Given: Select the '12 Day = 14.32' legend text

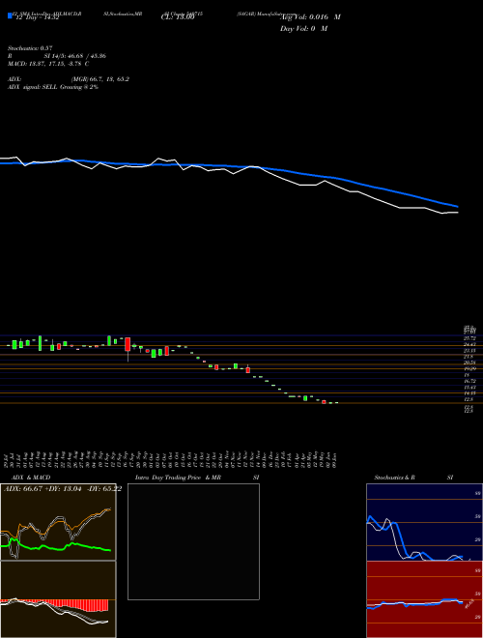Looking at the screenshot, I should 37,17.
